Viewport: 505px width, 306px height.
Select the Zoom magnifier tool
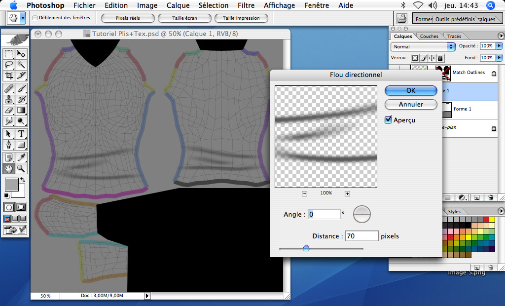[21, 168]
